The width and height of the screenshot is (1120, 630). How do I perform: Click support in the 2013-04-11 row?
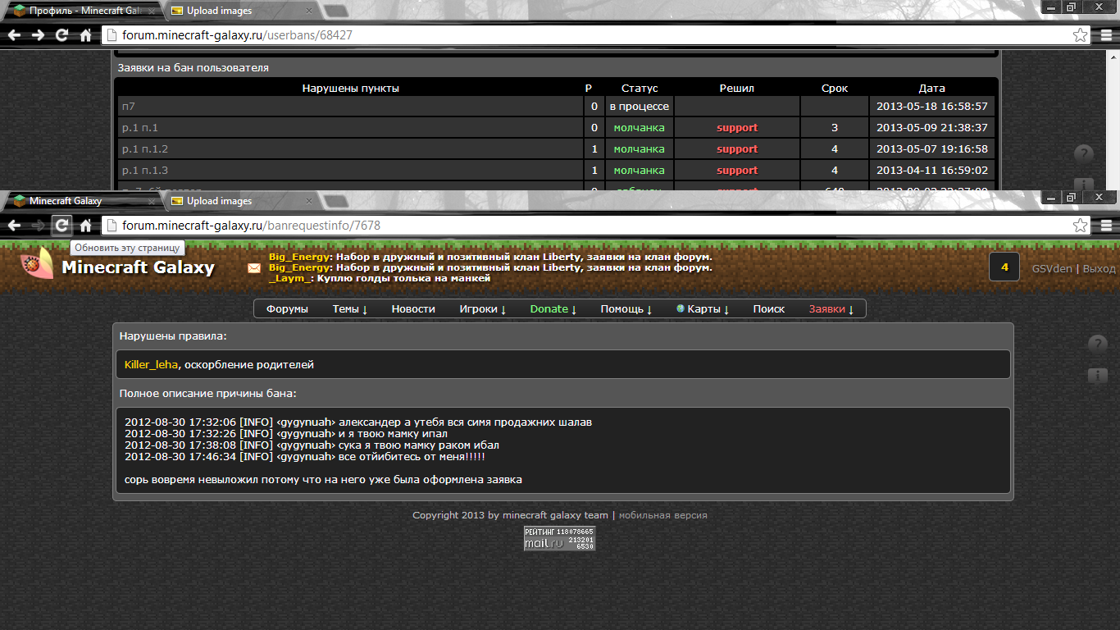tap(737, 171)
